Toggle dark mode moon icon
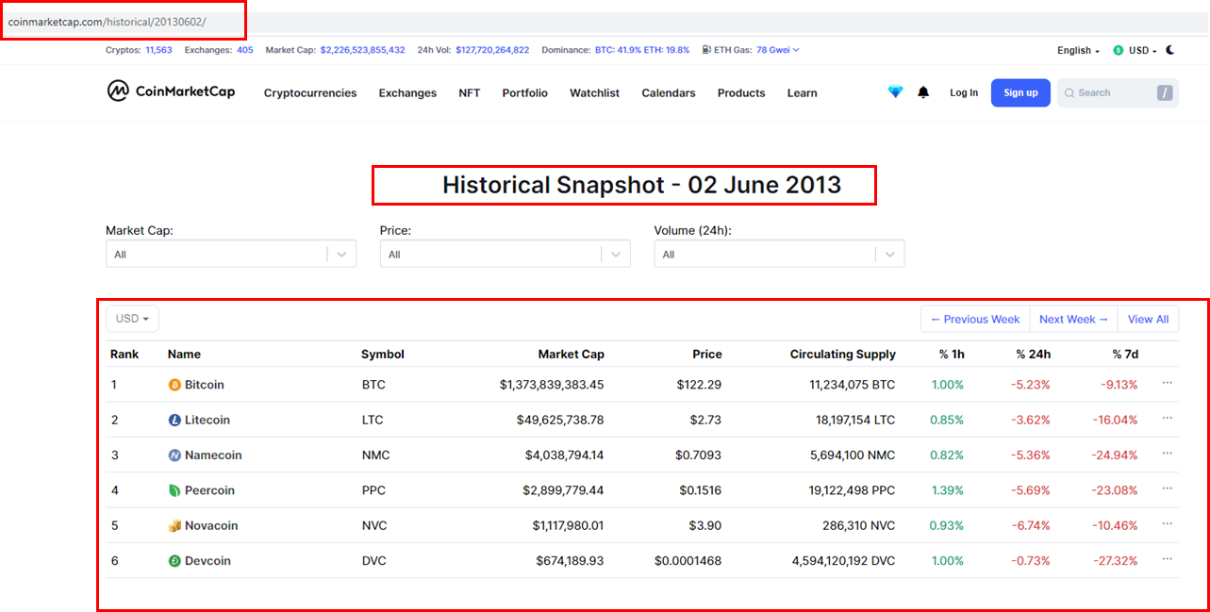The height and width of the screenshot is (612, 1210). 1170,50
